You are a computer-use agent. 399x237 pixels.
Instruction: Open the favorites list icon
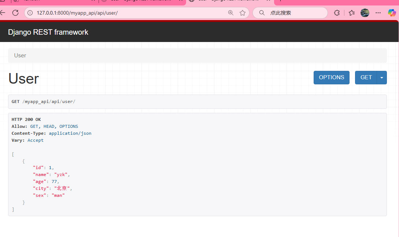(x=352, y=13)
